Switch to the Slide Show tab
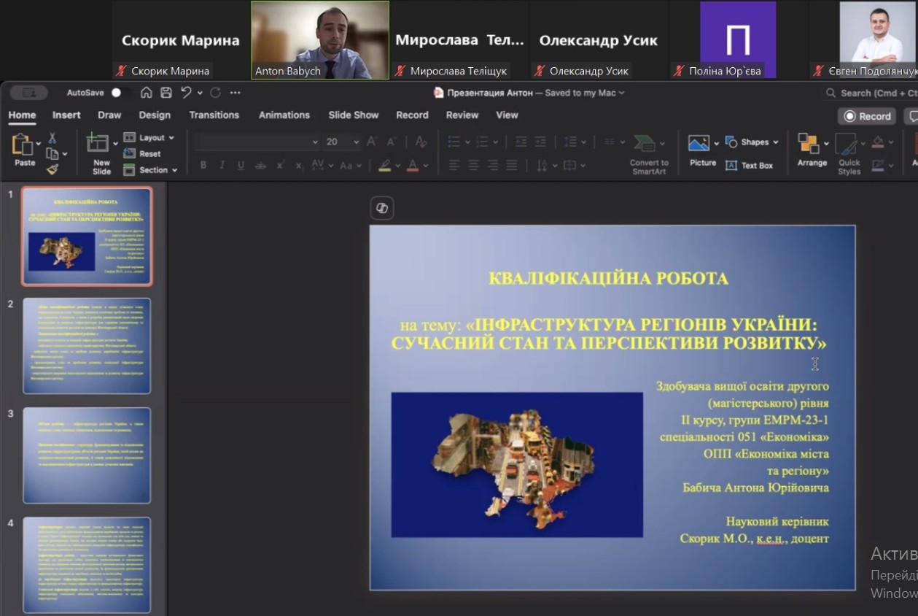The image size is (918, 616). 353,115
